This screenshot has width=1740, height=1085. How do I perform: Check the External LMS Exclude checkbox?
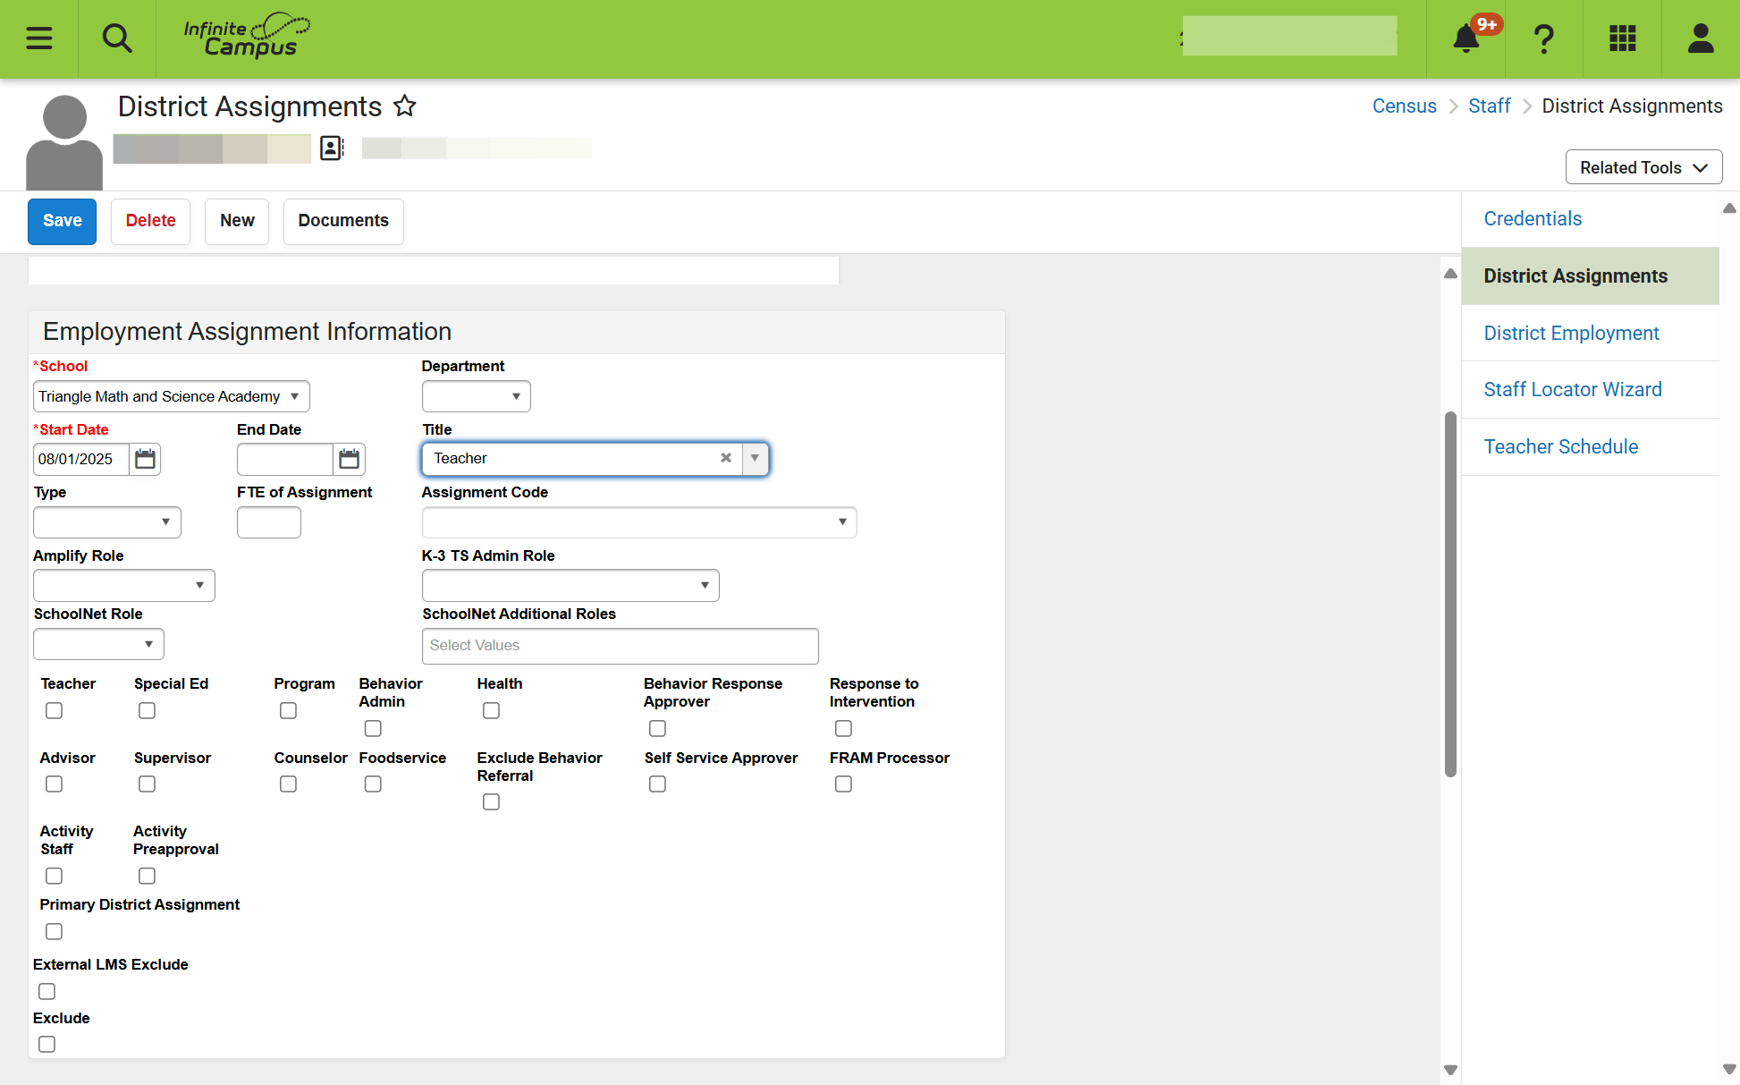(x=46, y=991)
